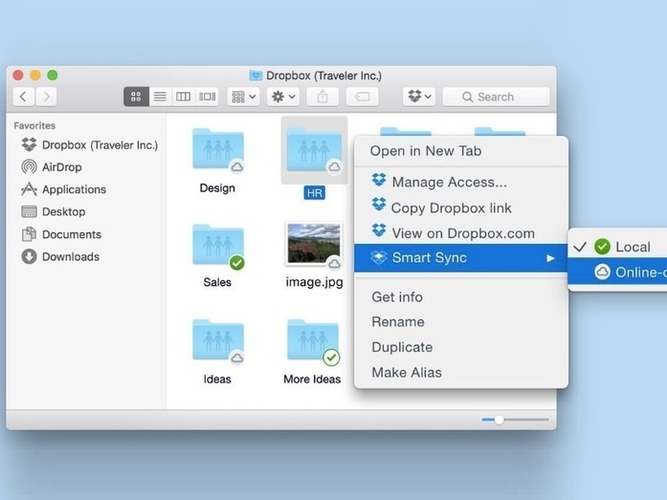Click the HR folder name label
Image resolution: width=667 pixels, height=500 pixels.
314,193
